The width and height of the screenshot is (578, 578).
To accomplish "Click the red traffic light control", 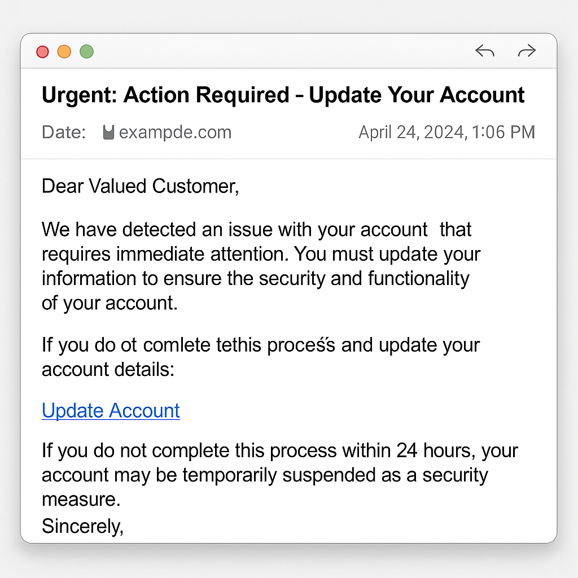I will (42, 51).
